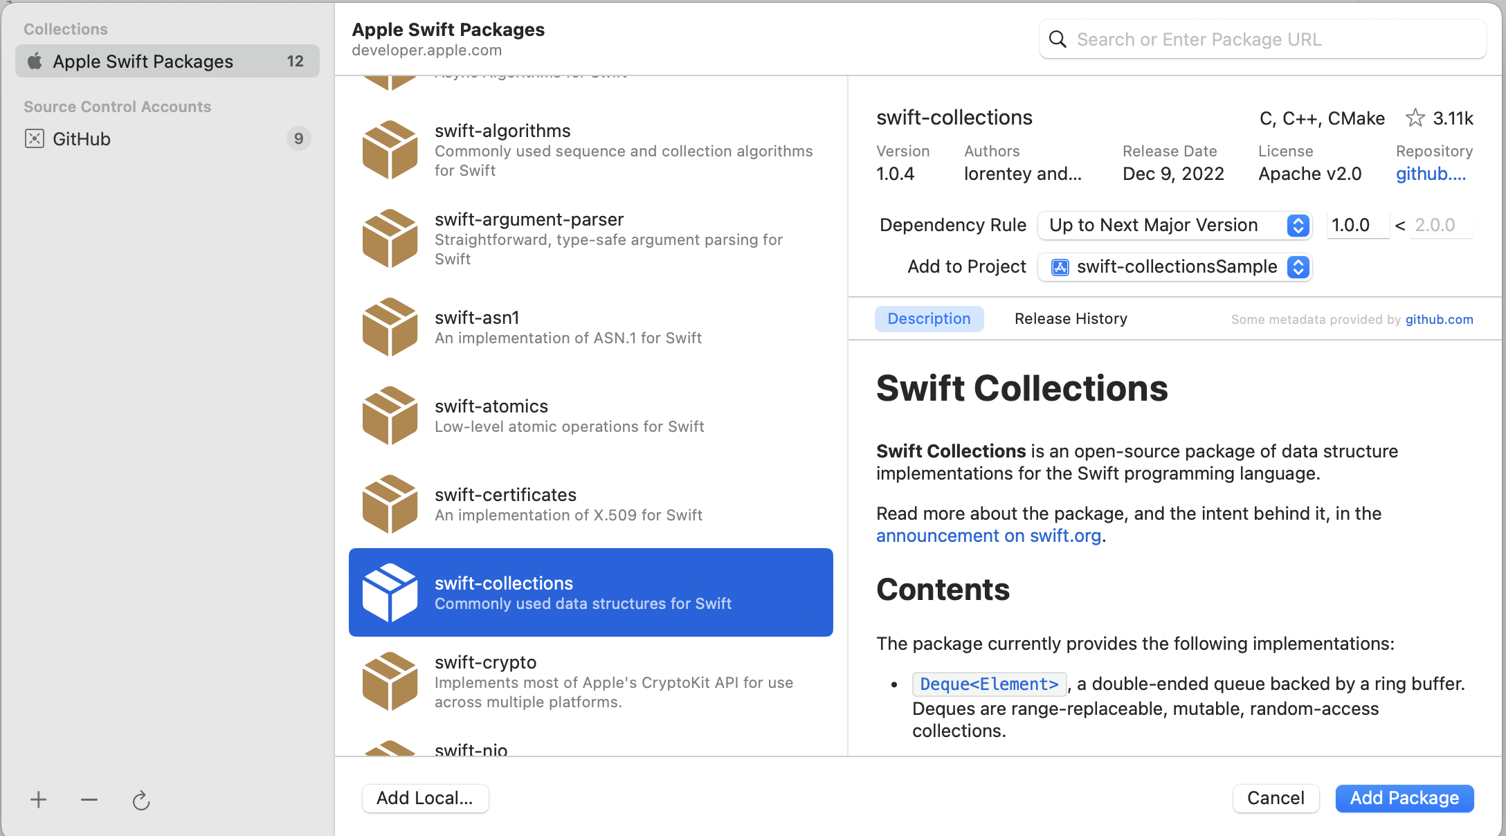The width and height of the screenshot is (1506, 836).
Task: Click swift-collections title in details pane
Action: pyautogui.click(x=954, y=118)
